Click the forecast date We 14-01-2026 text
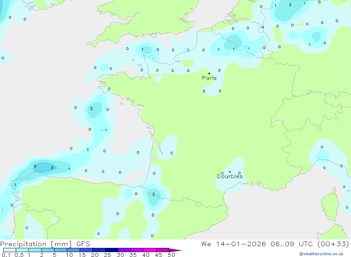The width and height of the screenshot is (351, 257). click(233, 244)
